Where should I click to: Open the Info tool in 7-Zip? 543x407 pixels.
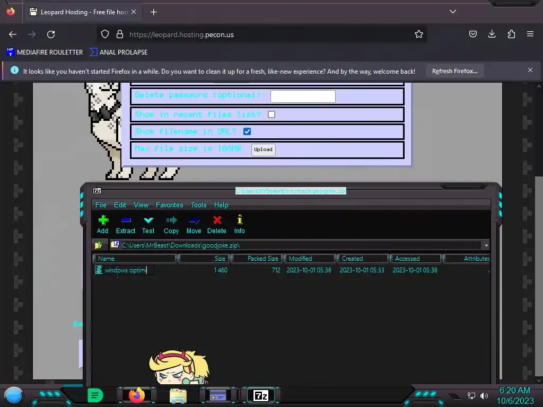[239, 224]
